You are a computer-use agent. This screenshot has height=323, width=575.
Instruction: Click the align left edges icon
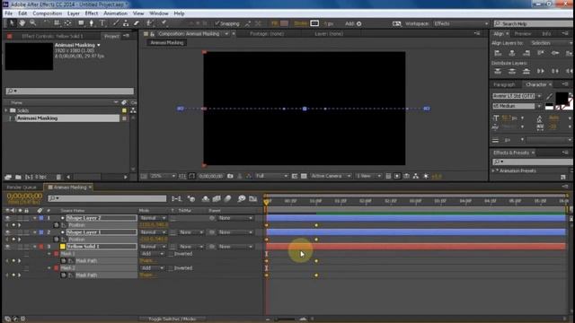click(x=498, y=53)
